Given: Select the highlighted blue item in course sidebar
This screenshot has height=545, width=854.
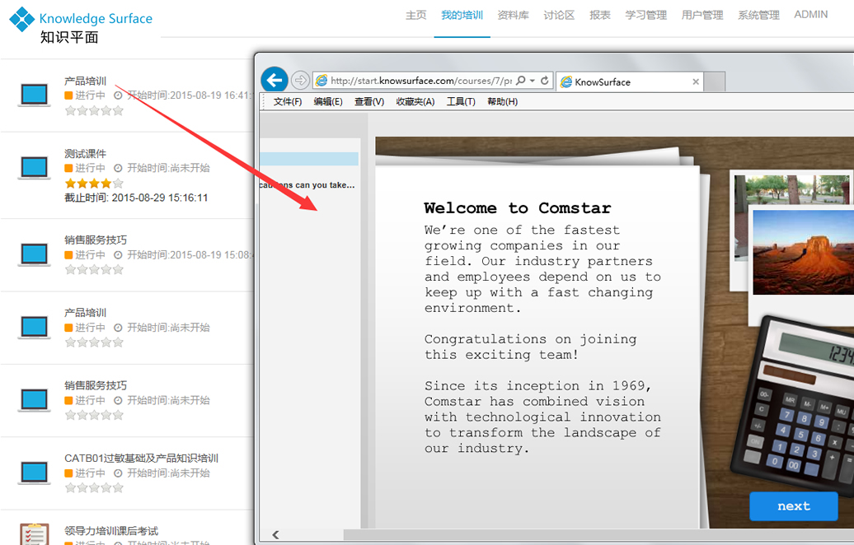Looking at the screenshot, I should click(x=309, y=159).
